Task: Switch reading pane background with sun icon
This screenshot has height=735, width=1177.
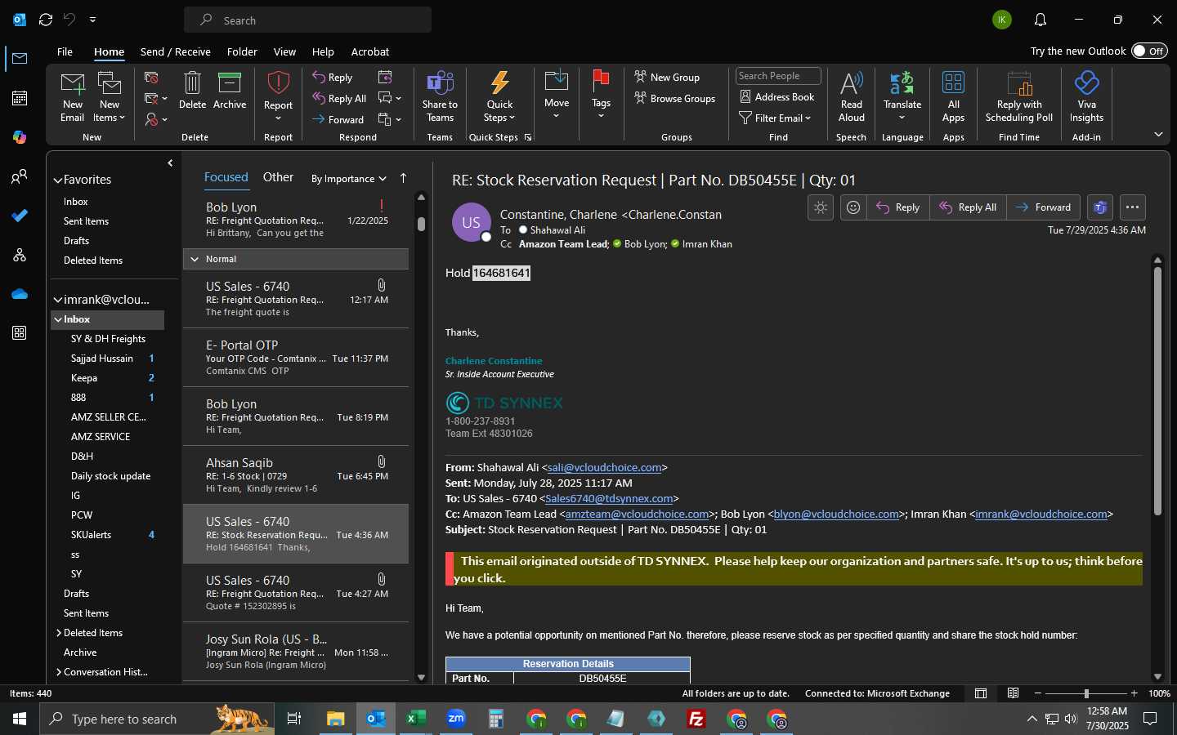Action: pyautogui.click(x=821, y=207)
